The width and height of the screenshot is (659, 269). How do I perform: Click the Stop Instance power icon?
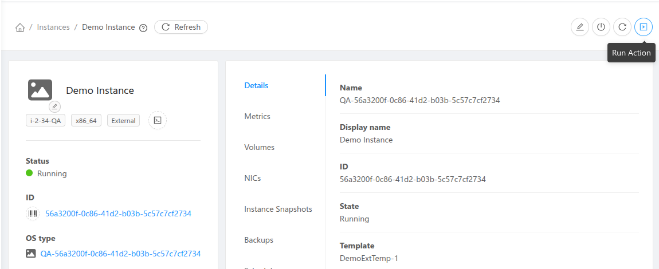click(601, 27)
